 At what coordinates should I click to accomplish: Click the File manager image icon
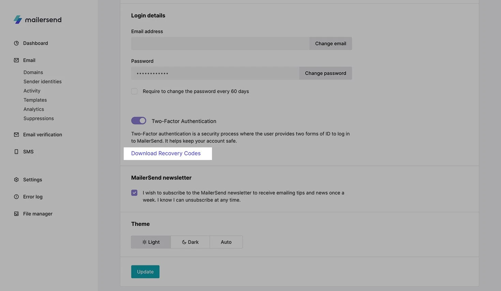coord(16,214)
